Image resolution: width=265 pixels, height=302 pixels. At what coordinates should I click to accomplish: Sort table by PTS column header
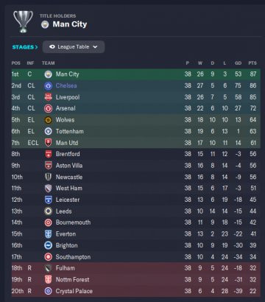252,63
